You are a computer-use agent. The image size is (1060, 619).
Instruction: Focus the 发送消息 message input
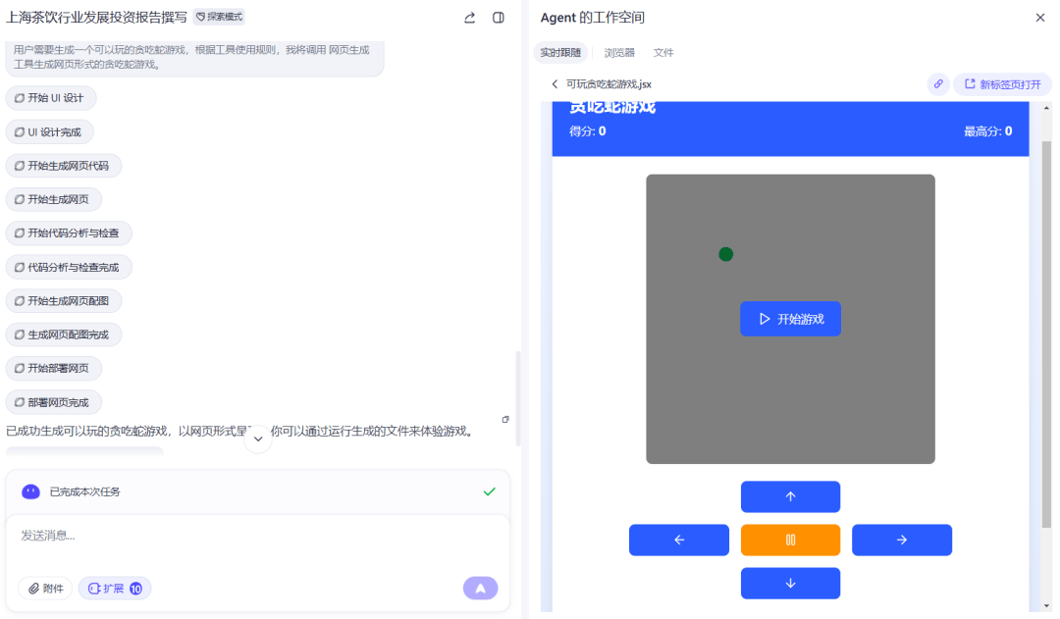257,536
